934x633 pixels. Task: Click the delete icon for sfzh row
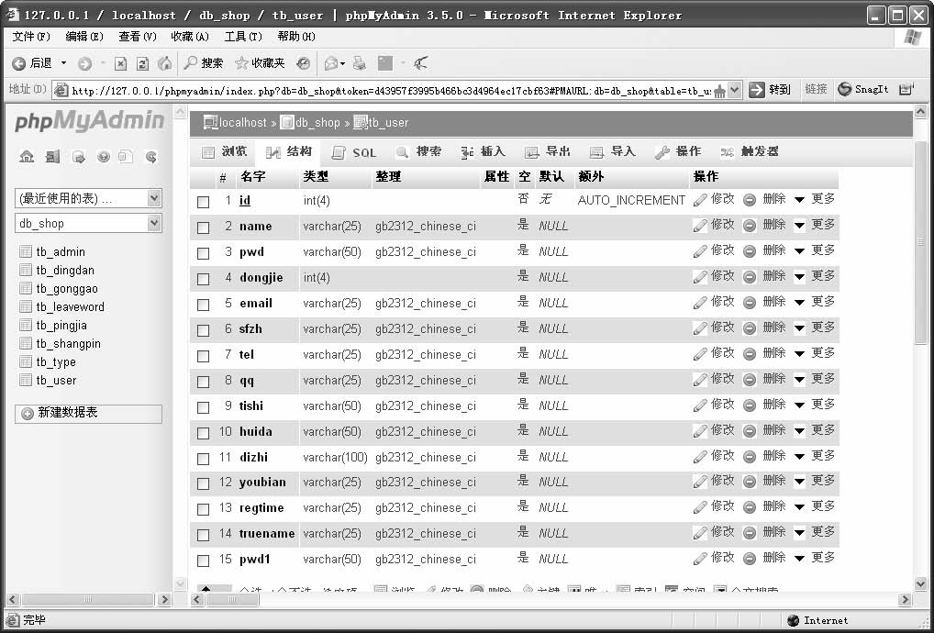(750, 328)
